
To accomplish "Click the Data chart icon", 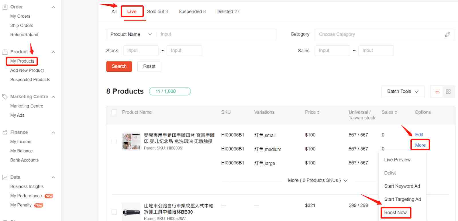I will [5, 178].
